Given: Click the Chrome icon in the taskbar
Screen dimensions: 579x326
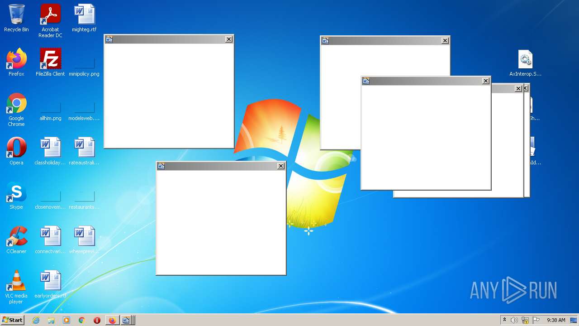Looking at the screenshot, I should click(x=82, y=320).
